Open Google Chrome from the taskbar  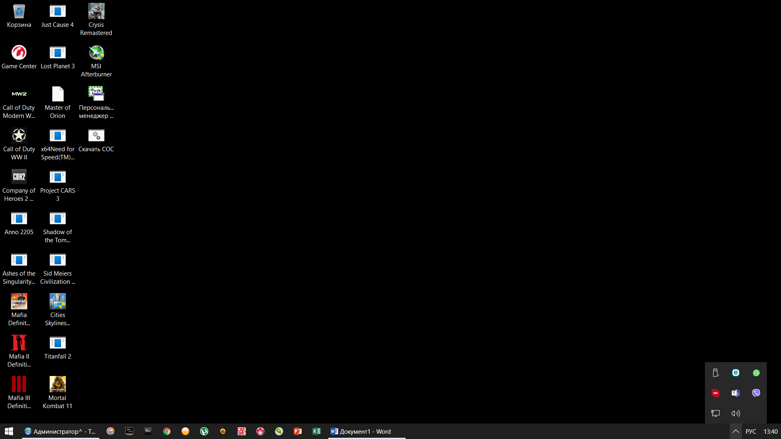(167, 431)
